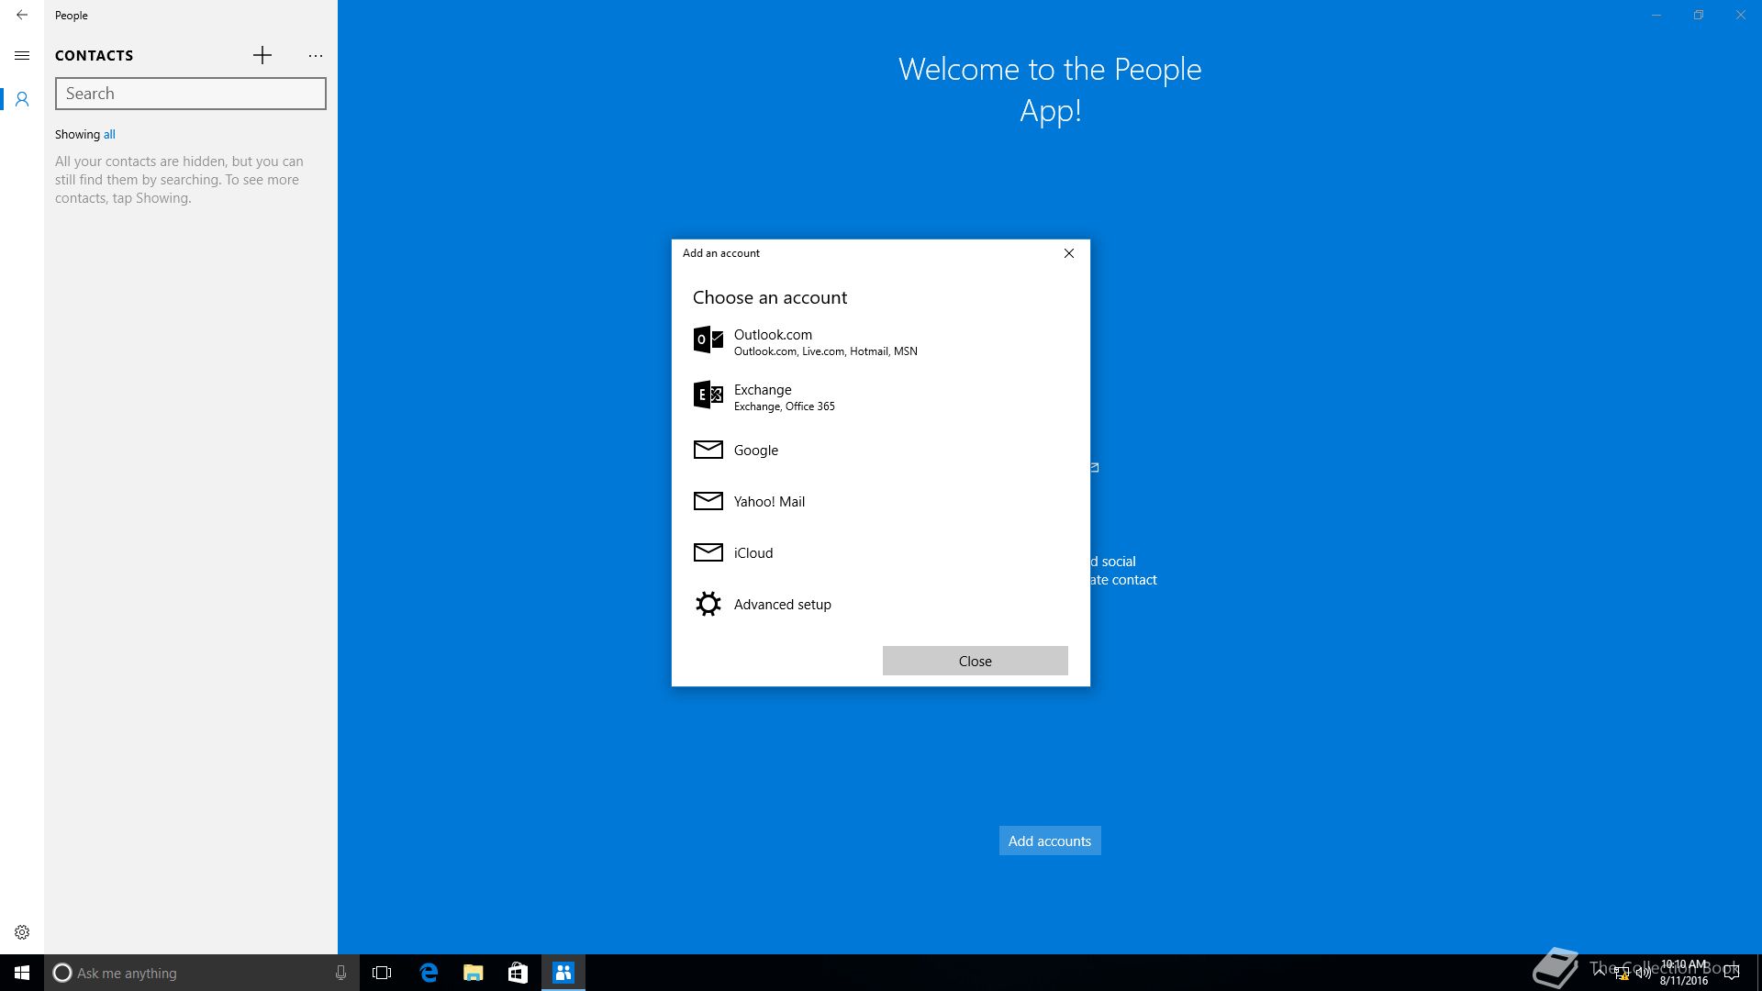This screenshot has width=1762, height=991.
Task: Click the People app taskbar icon
Action: [x=563, y=973]
